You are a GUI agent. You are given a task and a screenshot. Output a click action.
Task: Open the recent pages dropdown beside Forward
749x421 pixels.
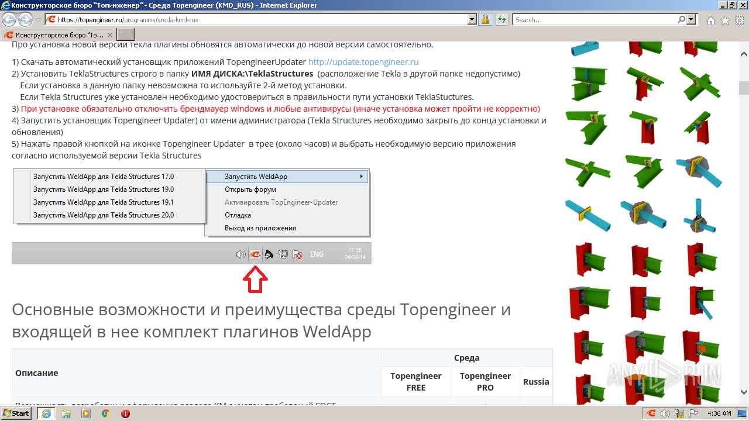[38, 20]
